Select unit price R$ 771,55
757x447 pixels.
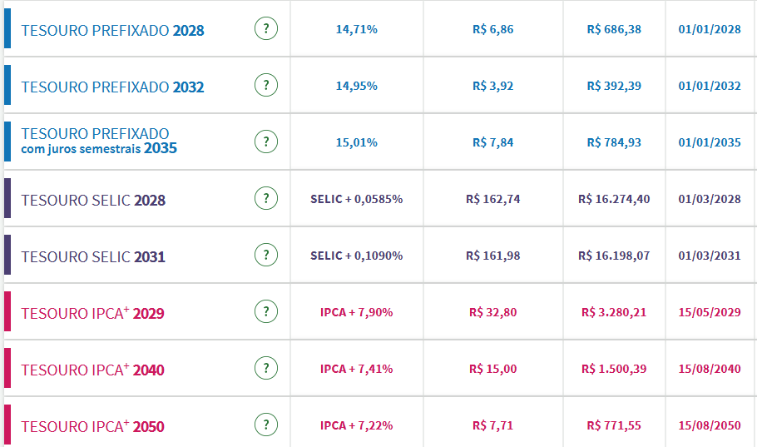(x=614, y=425)
